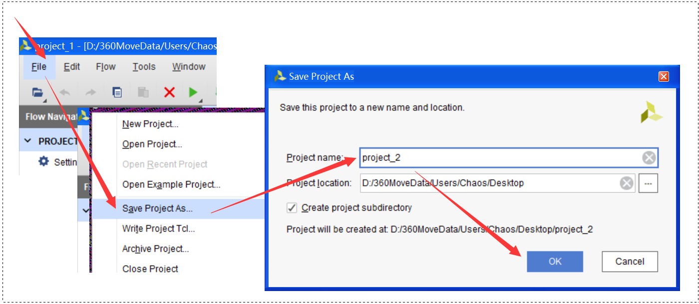Select Save Project As... menu entry
This screenshot has width=699, height=304.
(x=179, y=209)
